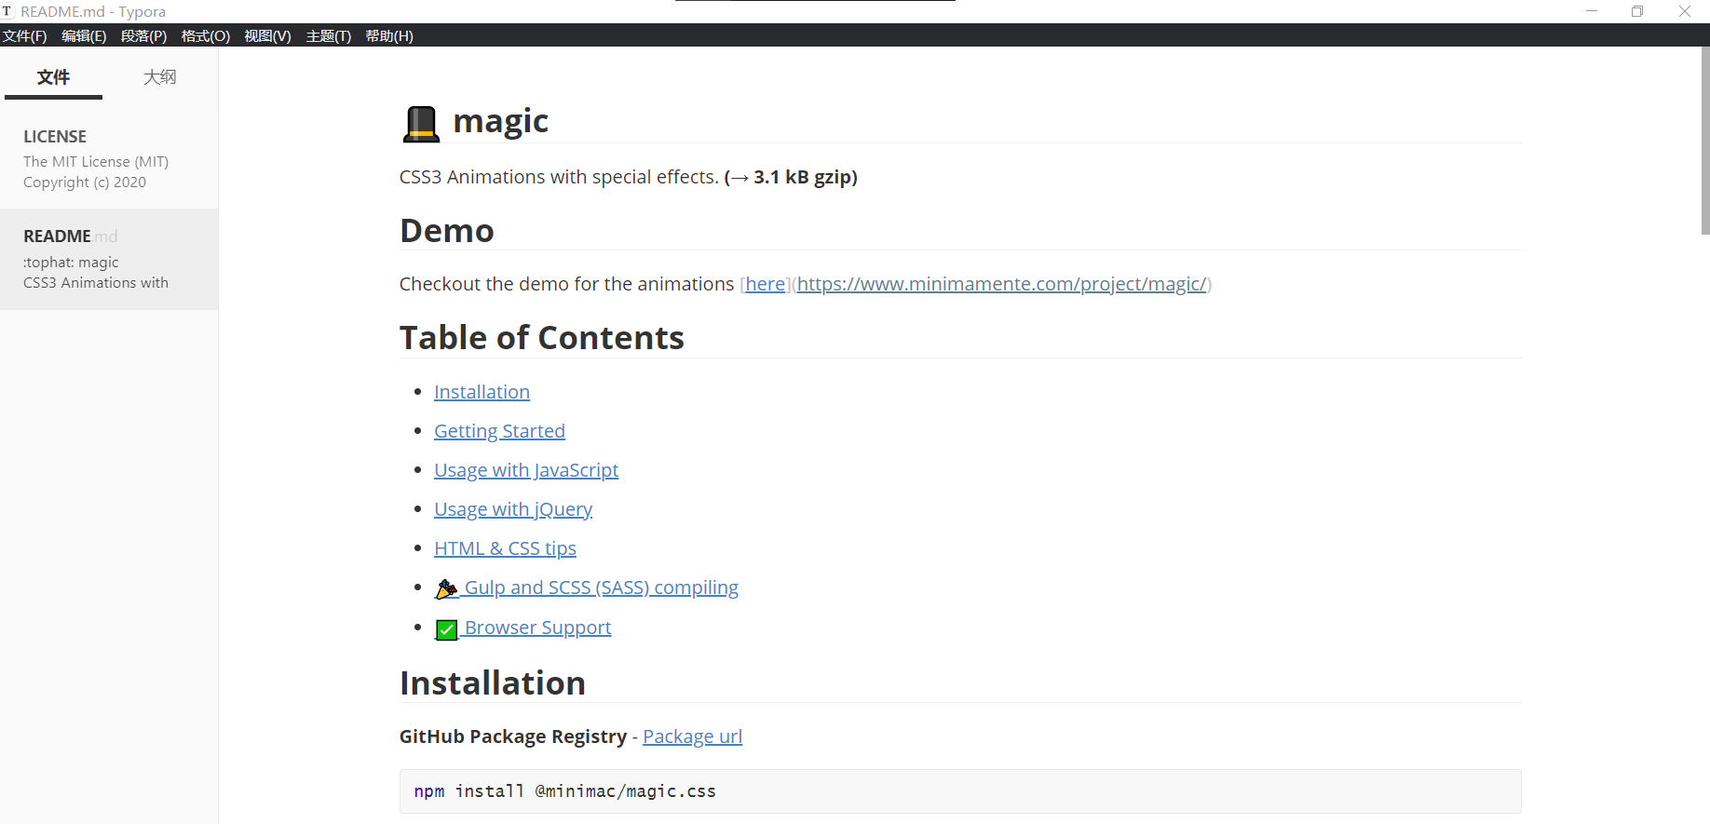
Task: Follow the HTML & CSS tips link
Action: 505,548
